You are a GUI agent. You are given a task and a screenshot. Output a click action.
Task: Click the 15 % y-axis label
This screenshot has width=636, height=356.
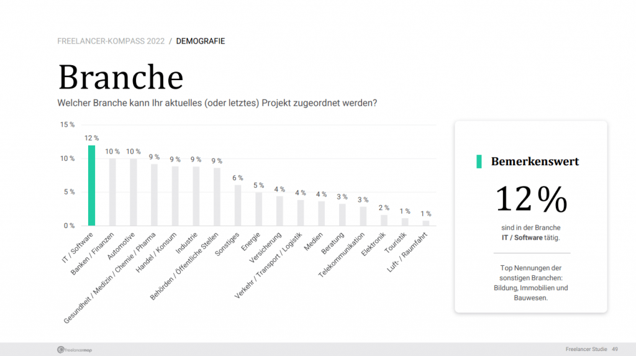pos(67,125)
